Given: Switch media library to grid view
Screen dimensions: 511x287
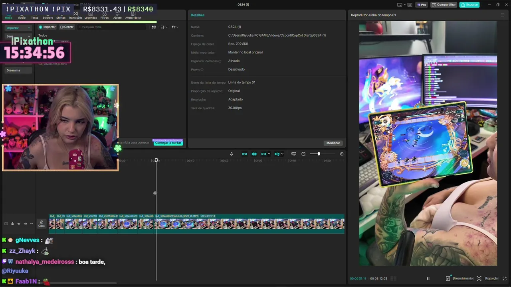Looking at the screenshot, I should coord(154,27).
